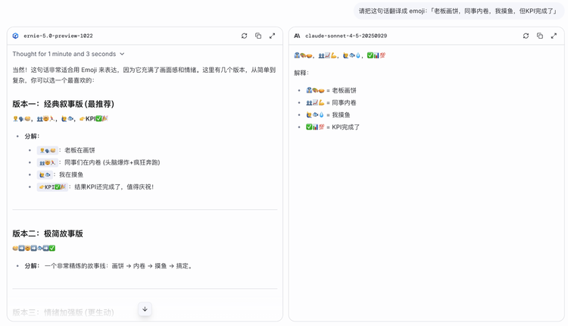Click the claude-sonnet-4-5-20250929 model name
This screenshot has width=568, height=326.
[345, 36]
